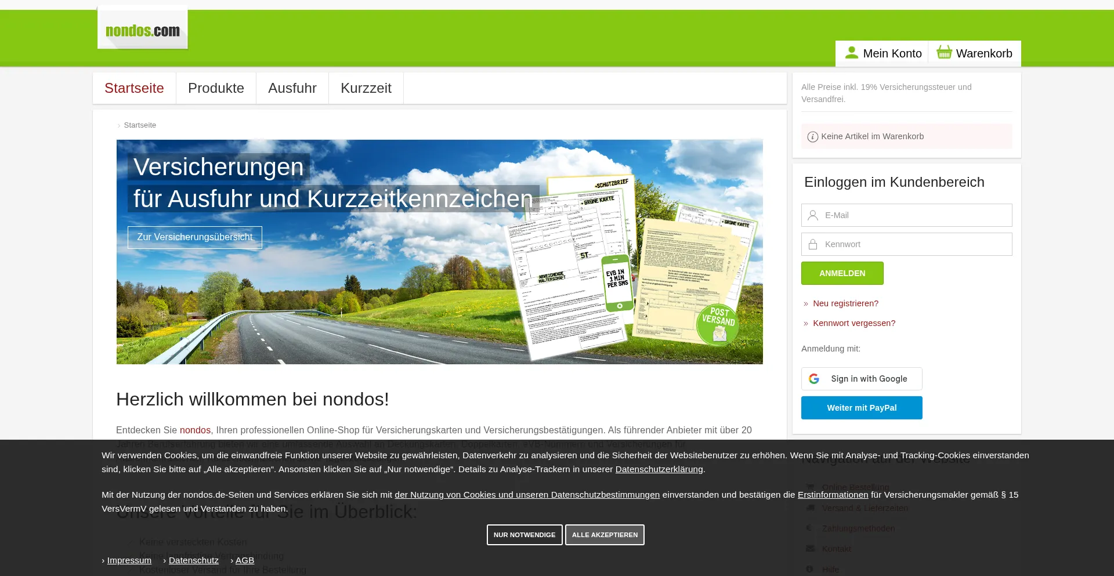Click the Impressum footer link
This screenshot has width=1114, height=576.
[x=129, y=560]
